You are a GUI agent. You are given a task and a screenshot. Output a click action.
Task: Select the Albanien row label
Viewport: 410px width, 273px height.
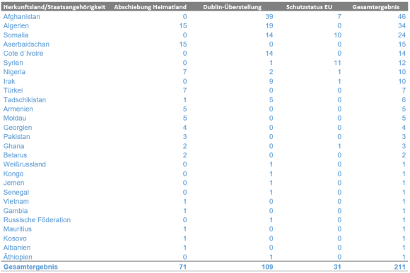(x=17, y=248)
